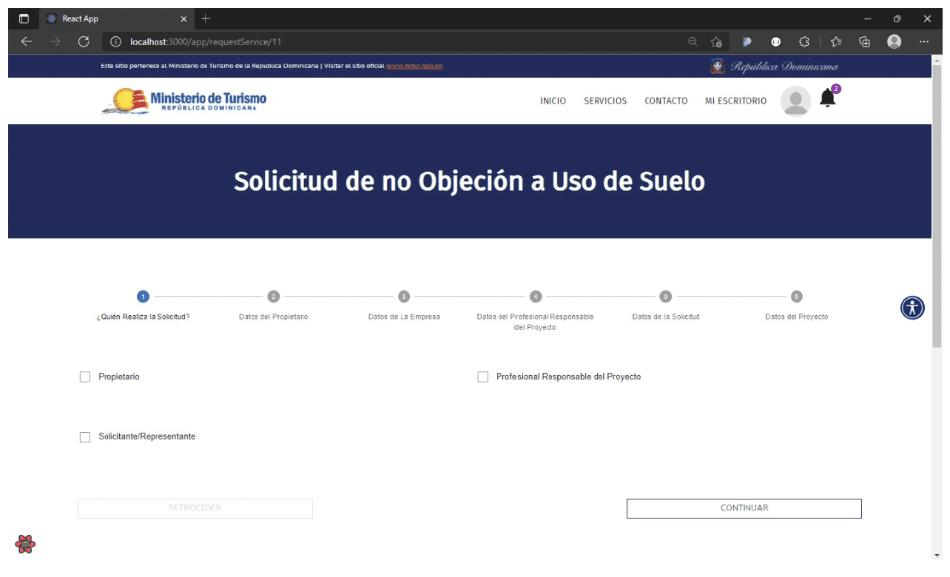Open the SERVICIOS menu item
The width and height of the screenshot is (950, 577).
click(605, 101)
